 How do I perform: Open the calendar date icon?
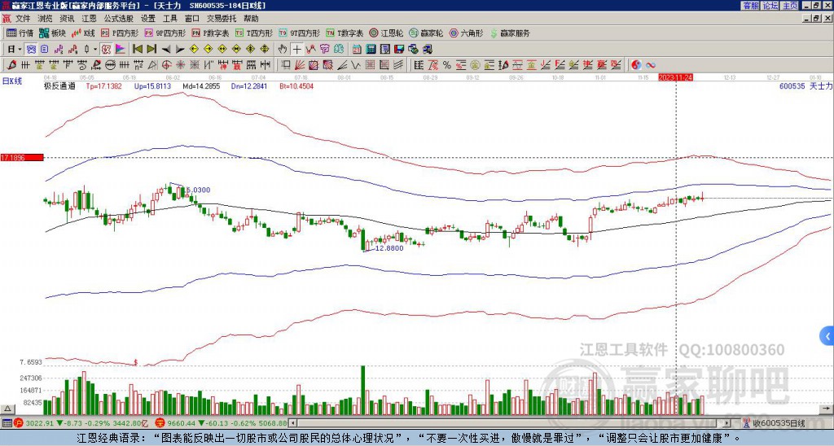click(357, 49)
